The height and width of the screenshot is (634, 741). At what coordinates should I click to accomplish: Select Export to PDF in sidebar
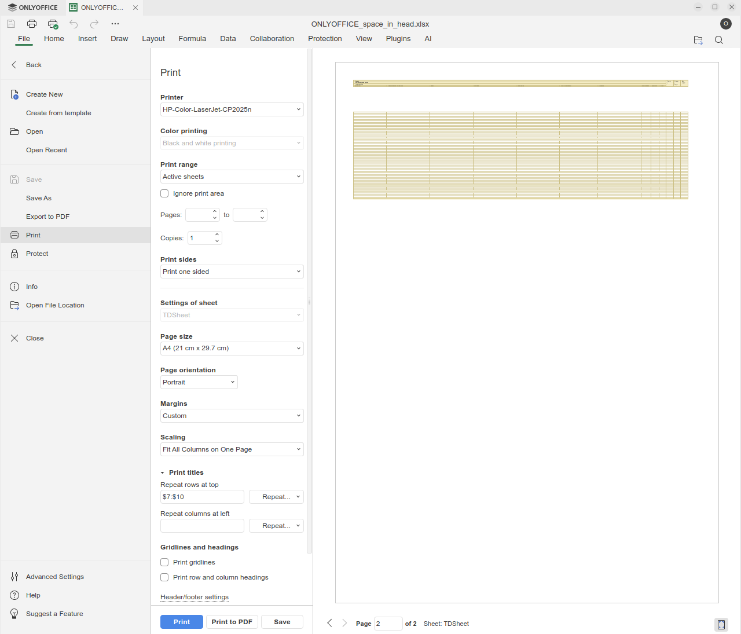(47, 217)
